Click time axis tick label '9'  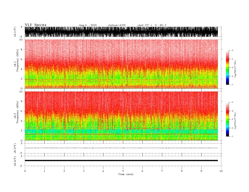coord(201,171)
